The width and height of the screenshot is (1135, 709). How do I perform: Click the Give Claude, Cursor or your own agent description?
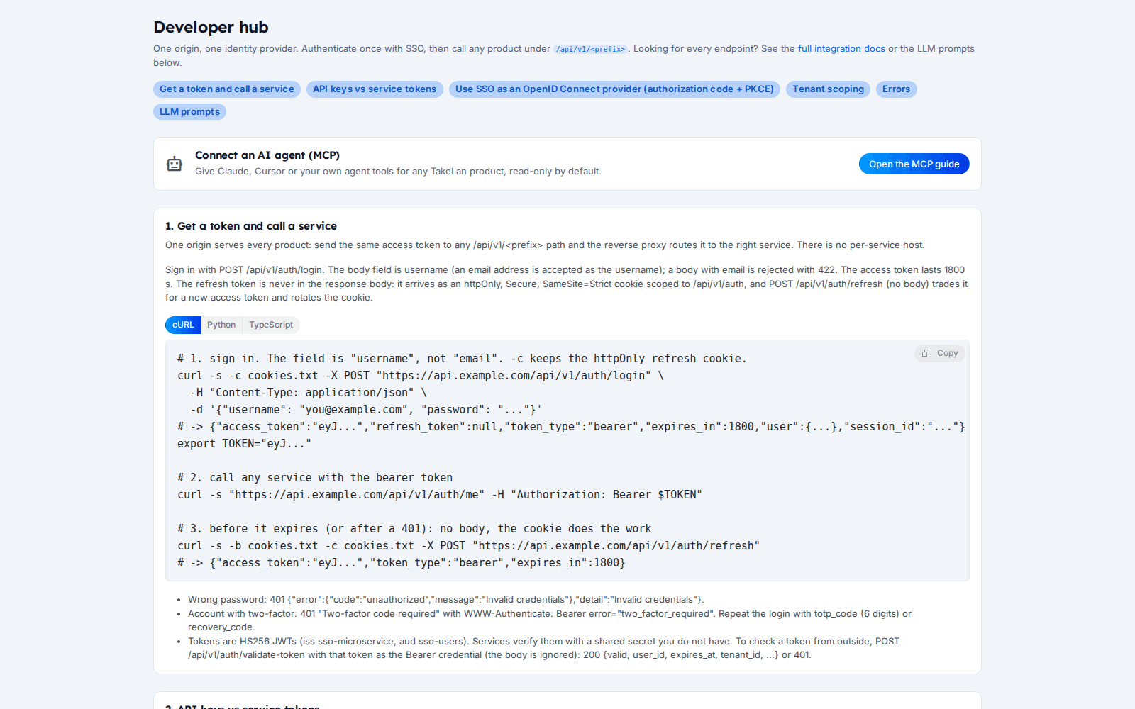coord(398,172)
